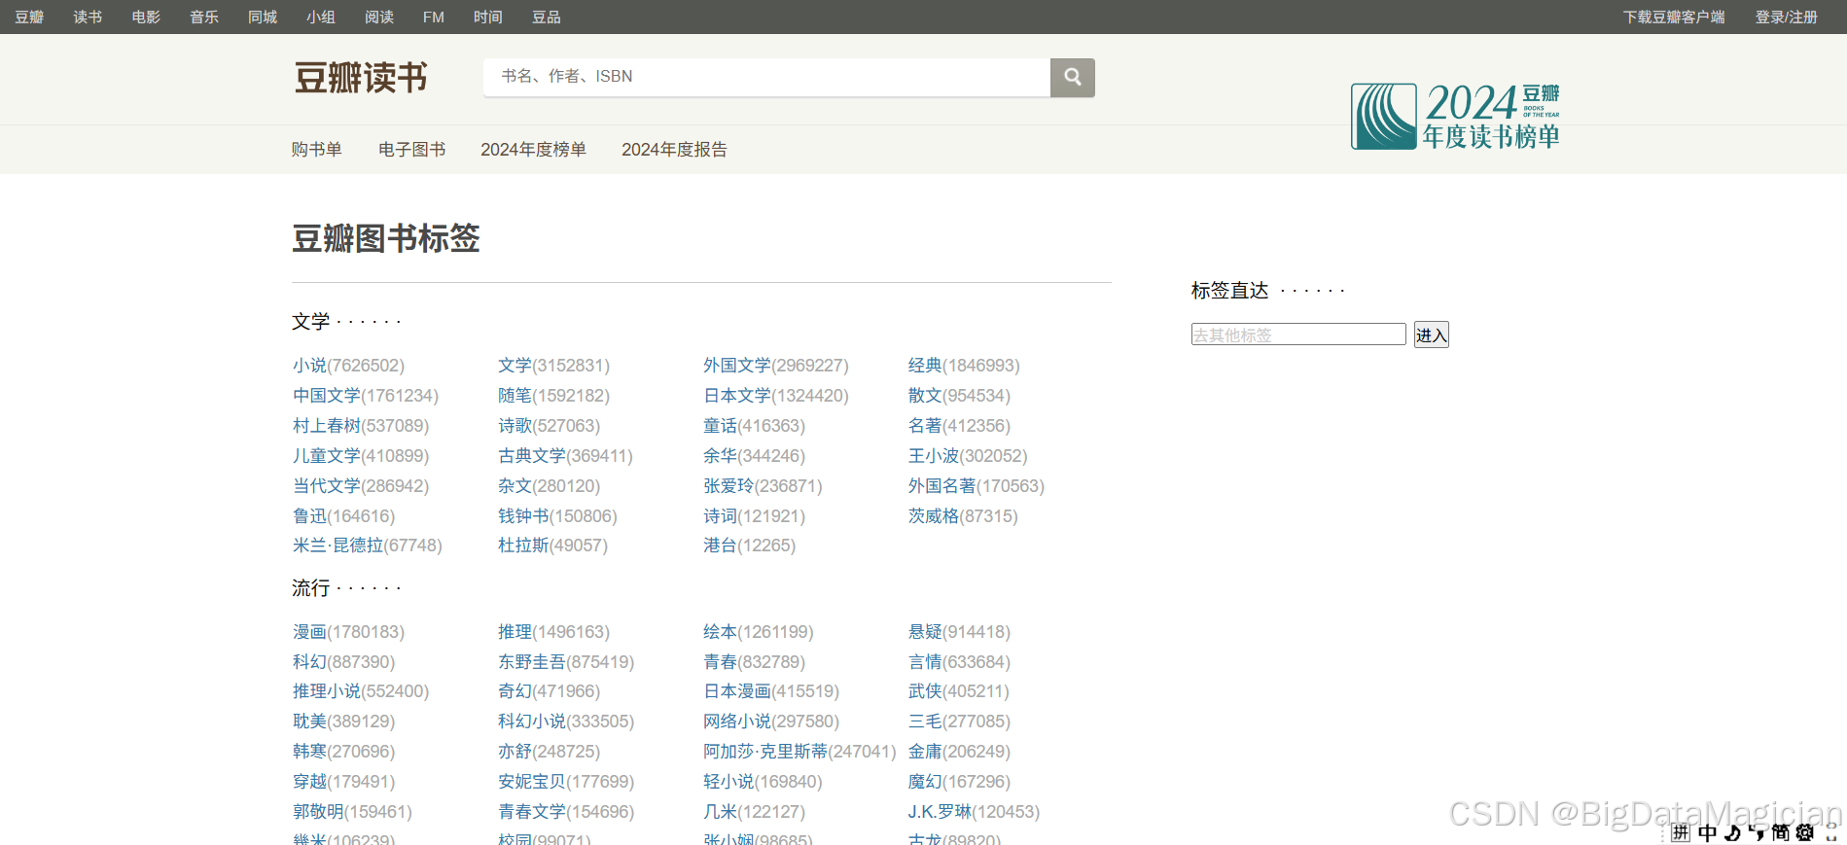Viewport: 1847px width, 845px height.
Task: Open the 文学 (3152831) tag link
Action: 515,366
